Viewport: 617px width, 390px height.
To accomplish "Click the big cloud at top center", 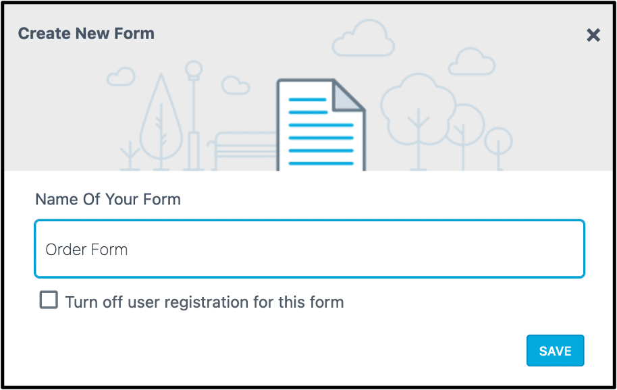I will pyautogui.click(x=363, y=39).
